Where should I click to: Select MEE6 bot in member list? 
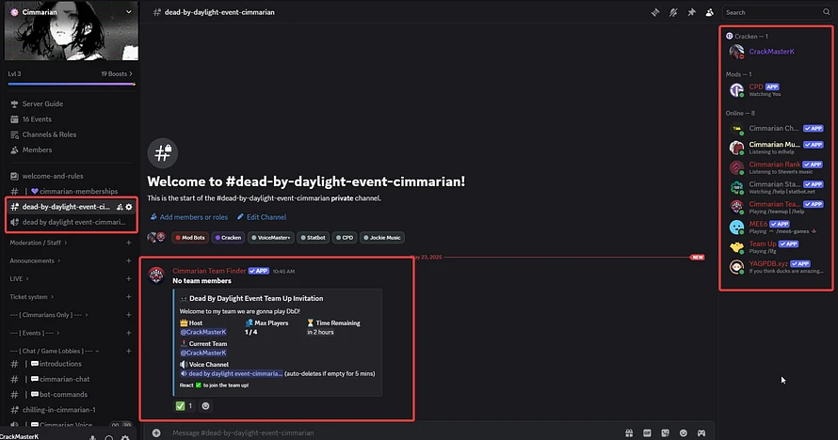(776, 228)
